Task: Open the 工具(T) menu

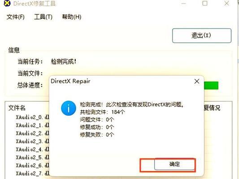Action: [43, 17]
